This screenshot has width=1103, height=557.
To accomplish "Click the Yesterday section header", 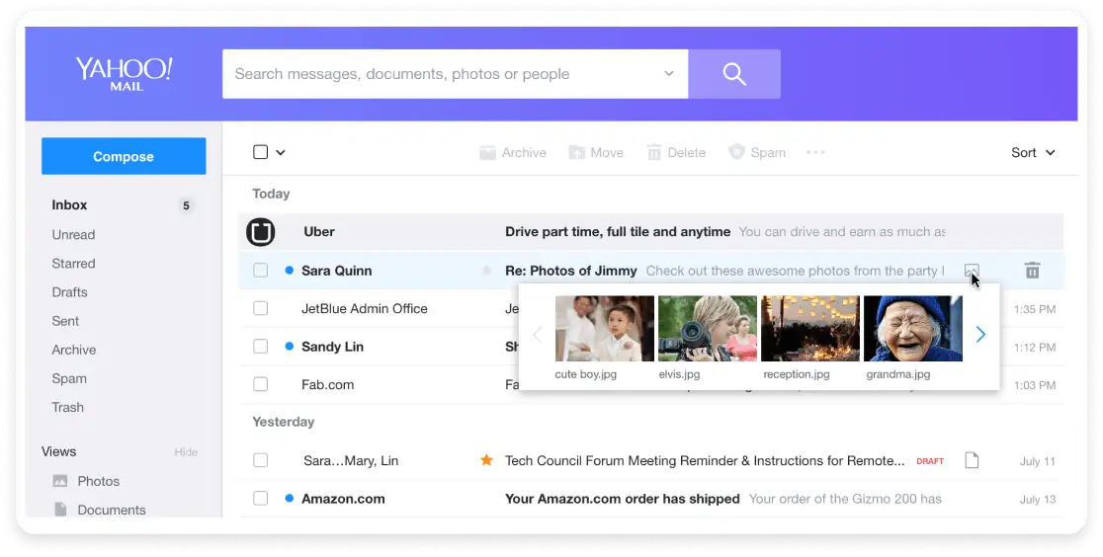I will pyautogui.click(x=284, y=422).
